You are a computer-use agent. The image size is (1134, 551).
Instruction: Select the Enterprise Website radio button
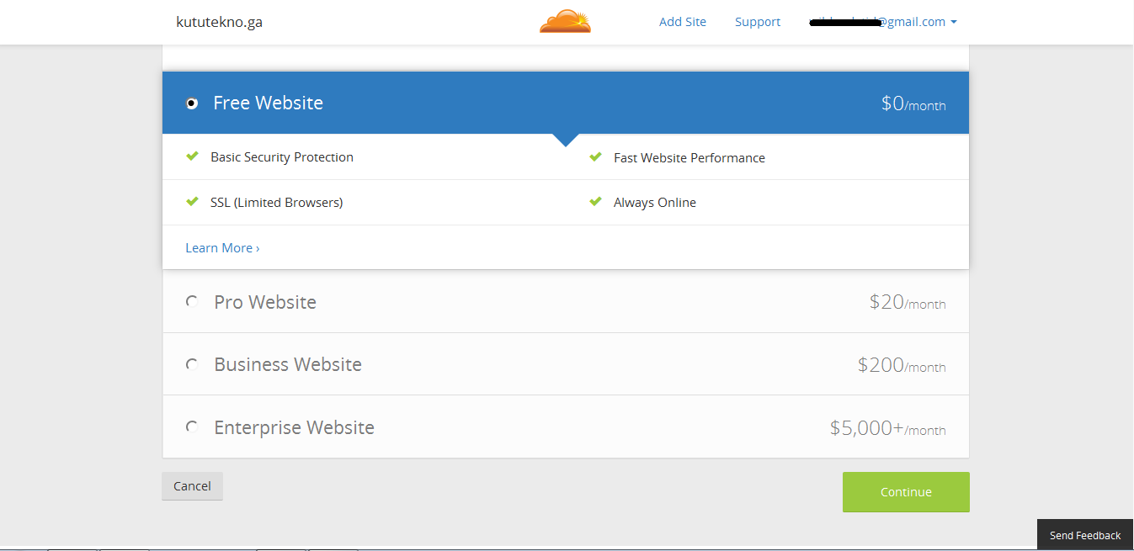[x=192, y=426]
